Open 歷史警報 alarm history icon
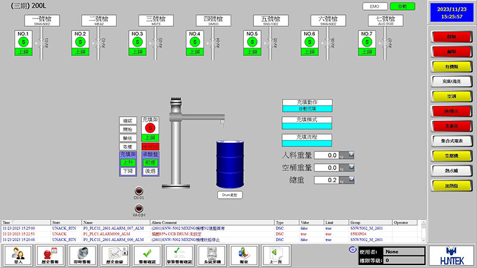This screenshot has width=477, height=268. point(49,255)
